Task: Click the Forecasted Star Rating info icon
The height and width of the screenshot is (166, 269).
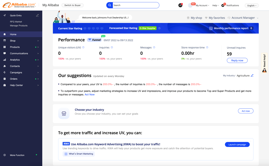Action: pyautogui.click(x=159, y=28)
